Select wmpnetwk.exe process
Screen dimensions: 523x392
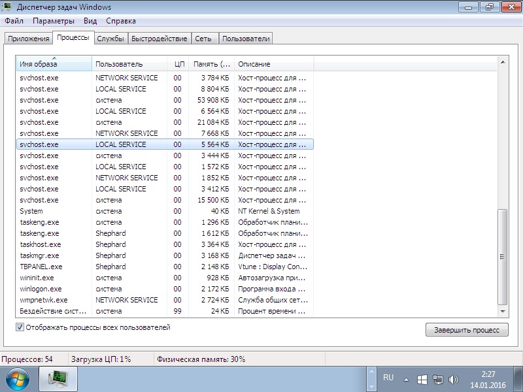(x=165, y=300)
